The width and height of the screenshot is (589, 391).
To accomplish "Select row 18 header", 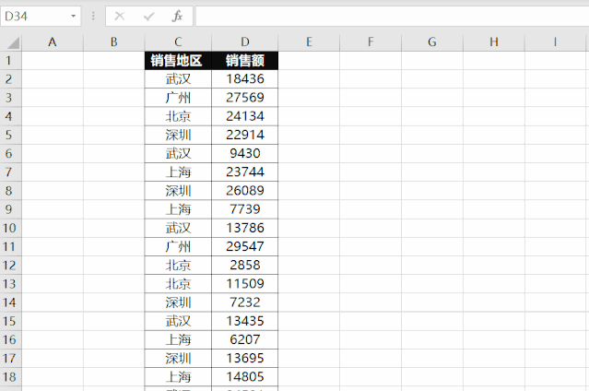I will [10, 377].
